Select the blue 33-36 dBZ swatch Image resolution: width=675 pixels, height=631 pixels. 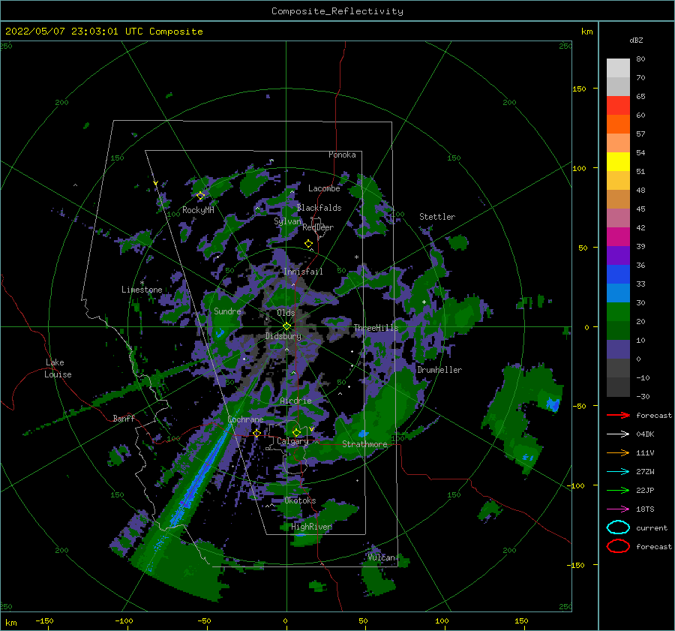click(x=618, y=274)
